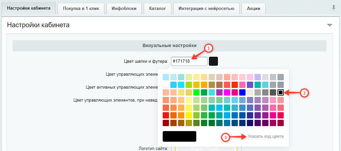Pick the crimson last swatch of bottom row

click(x=280, y=123)
